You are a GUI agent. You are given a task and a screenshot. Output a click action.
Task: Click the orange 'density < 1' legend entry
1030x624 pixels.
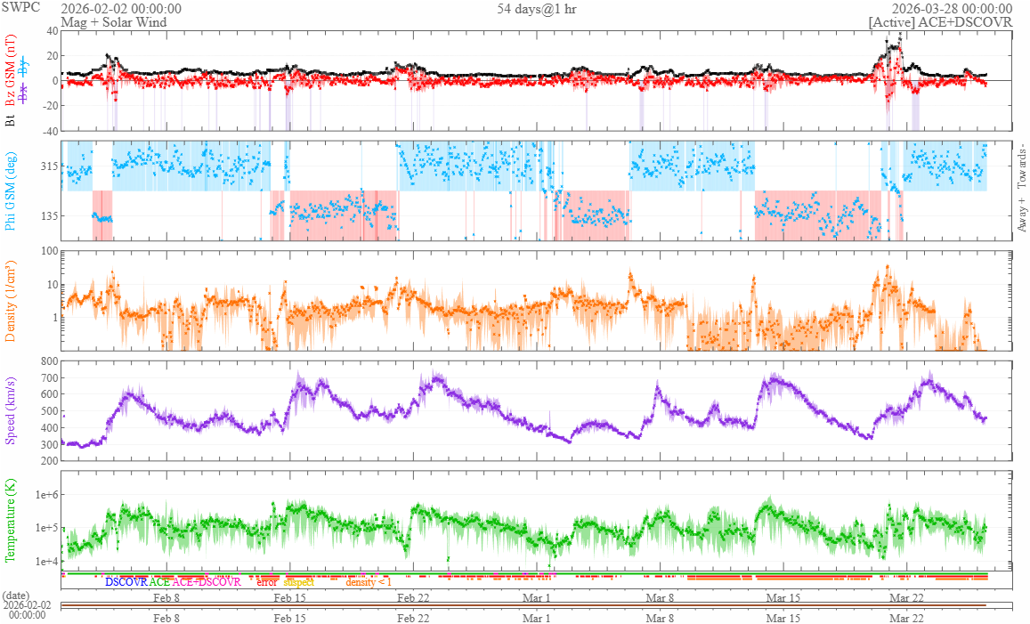(369, 582)
